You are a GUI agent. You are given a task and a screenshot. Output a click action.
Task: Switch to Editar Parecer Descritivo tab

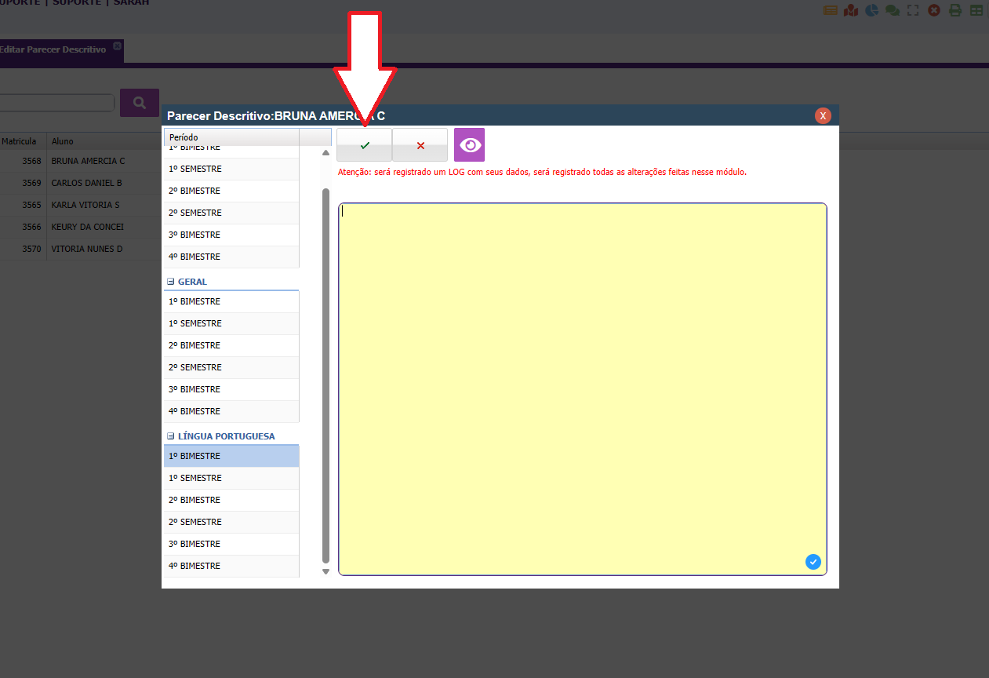click(53, 49)
